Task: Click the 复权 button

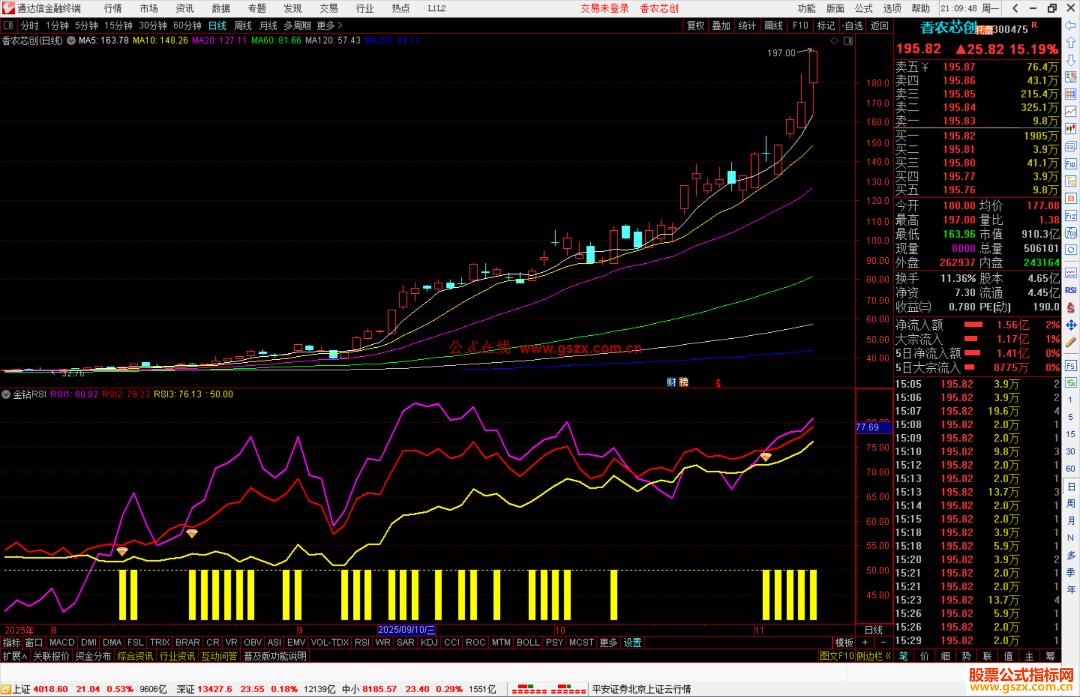Action: [x=695, y=25]
